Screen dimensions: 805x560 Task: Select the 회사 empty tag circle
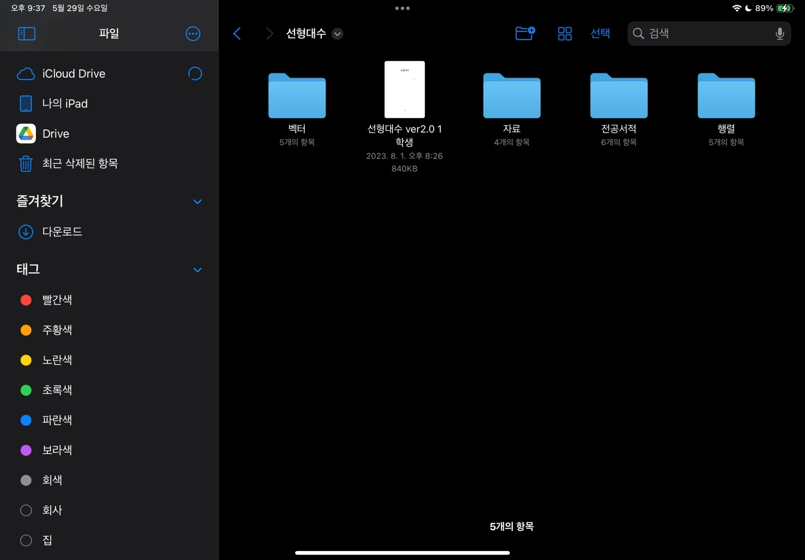26,510
